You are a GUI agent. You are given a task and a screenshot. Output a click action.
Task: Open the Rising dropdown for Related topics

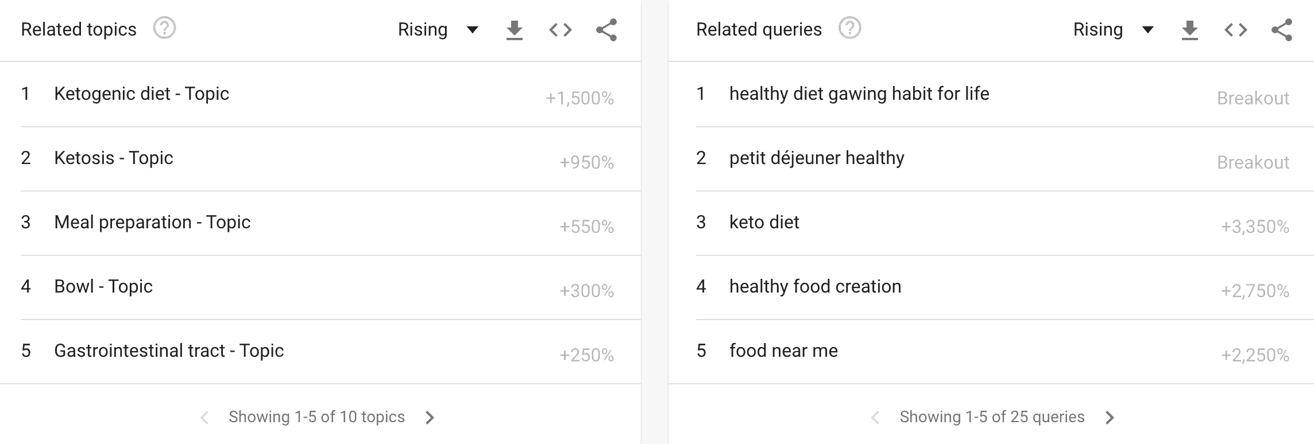(436, 30)
